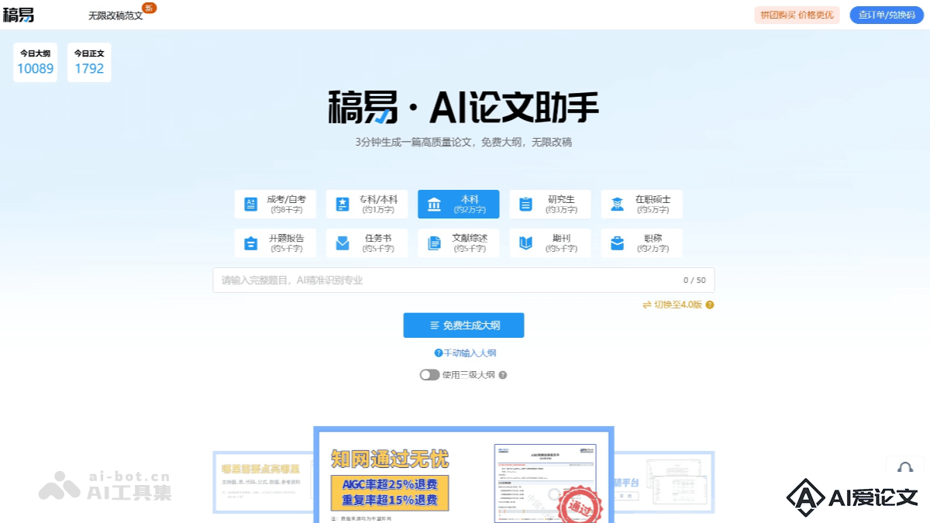Screen dimensions: 930x523
Task: Click the left faded carousel banner
Action: pos(263,482)
